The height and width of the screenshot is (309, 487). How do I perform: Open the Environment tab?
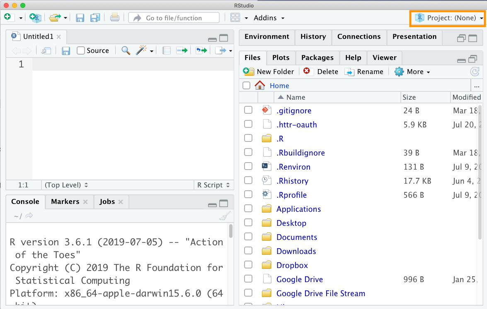[x=267, y=36]
